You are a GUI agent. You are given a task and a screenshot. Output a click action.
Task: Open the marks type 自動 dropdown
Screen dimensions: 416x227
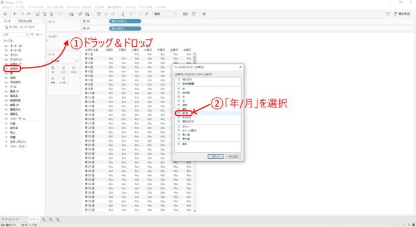[x=64, y=61]
